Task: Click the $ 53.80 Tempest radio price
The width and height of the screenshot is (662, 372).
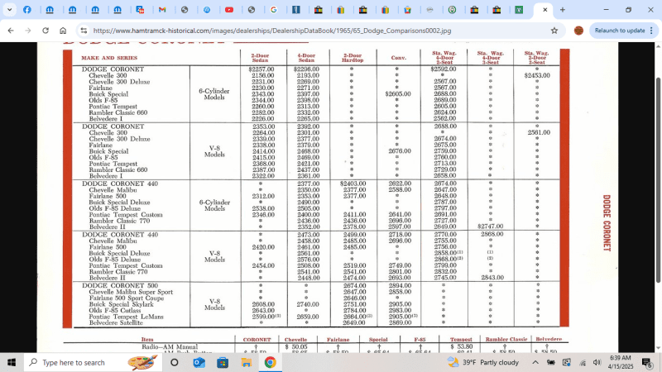Action: 461,346
